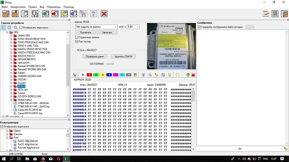Click the broom icon under messages panel
The height and width of the screenshot is (162, 289).
pos(286,149)
